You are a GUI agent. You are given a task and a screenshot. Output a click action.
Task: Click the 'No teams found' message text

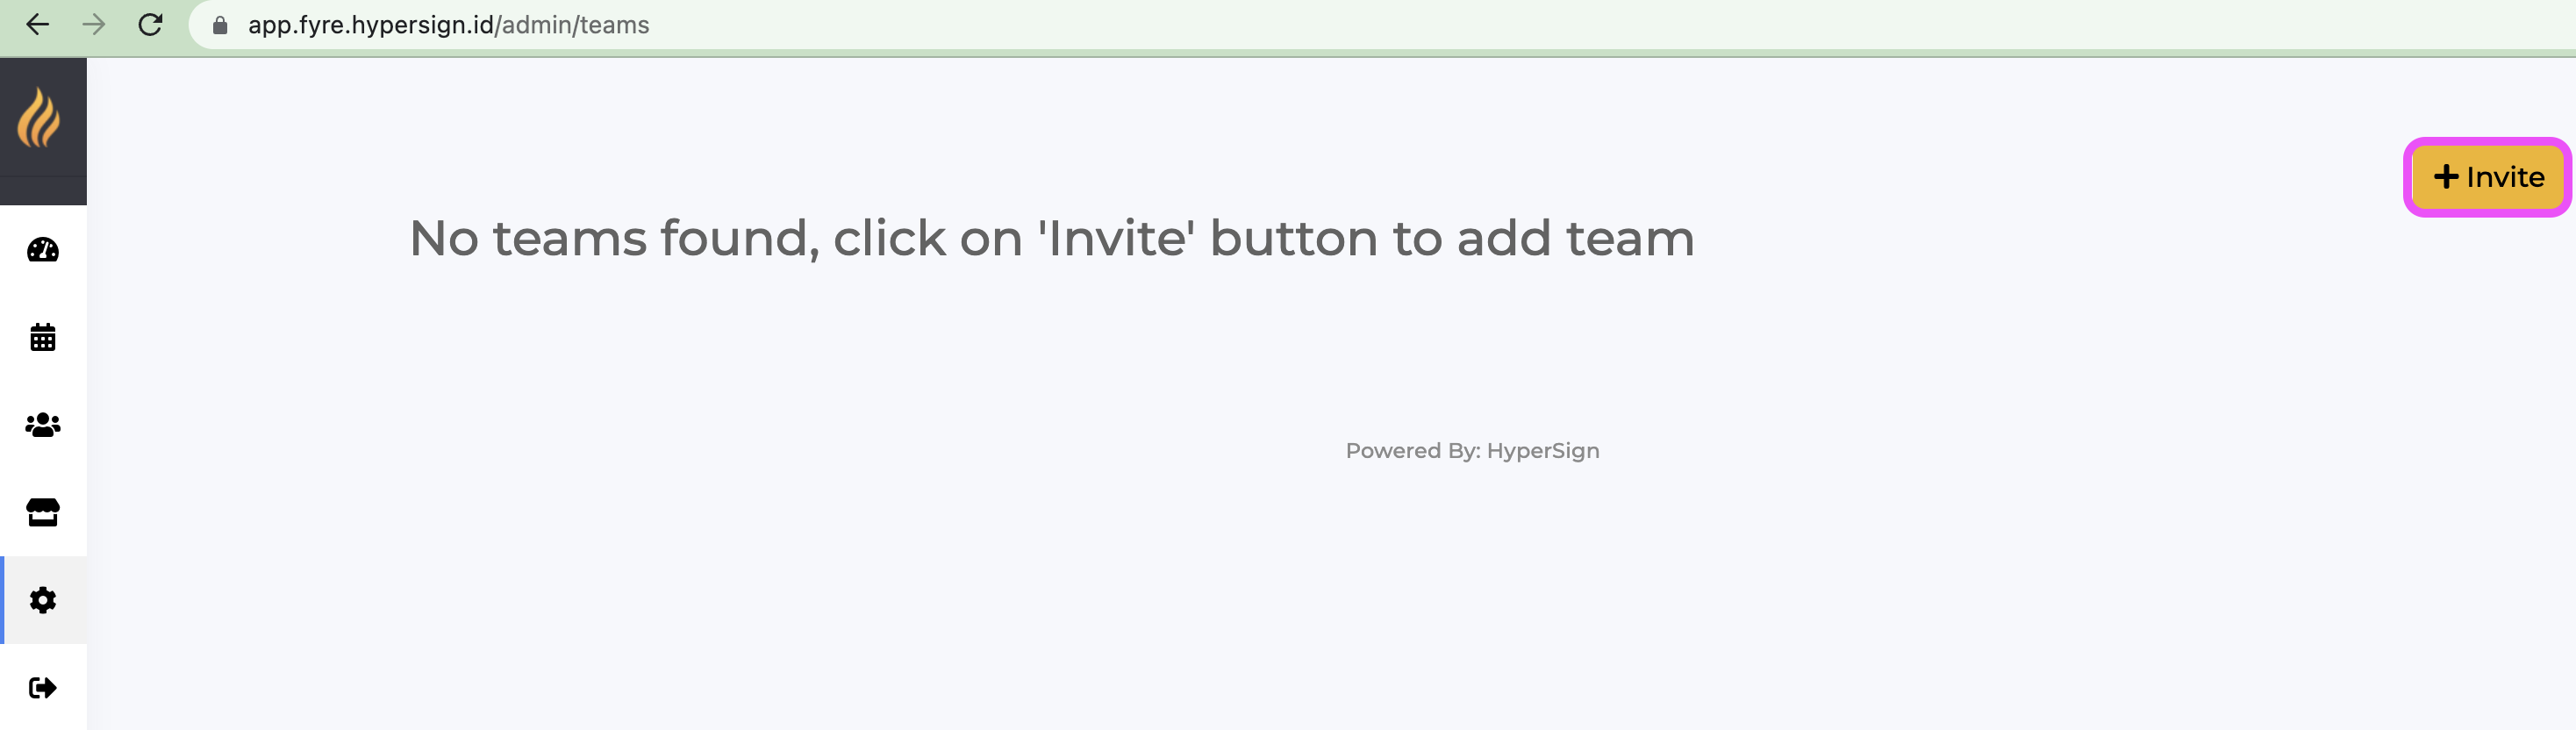coord(1051,239)
